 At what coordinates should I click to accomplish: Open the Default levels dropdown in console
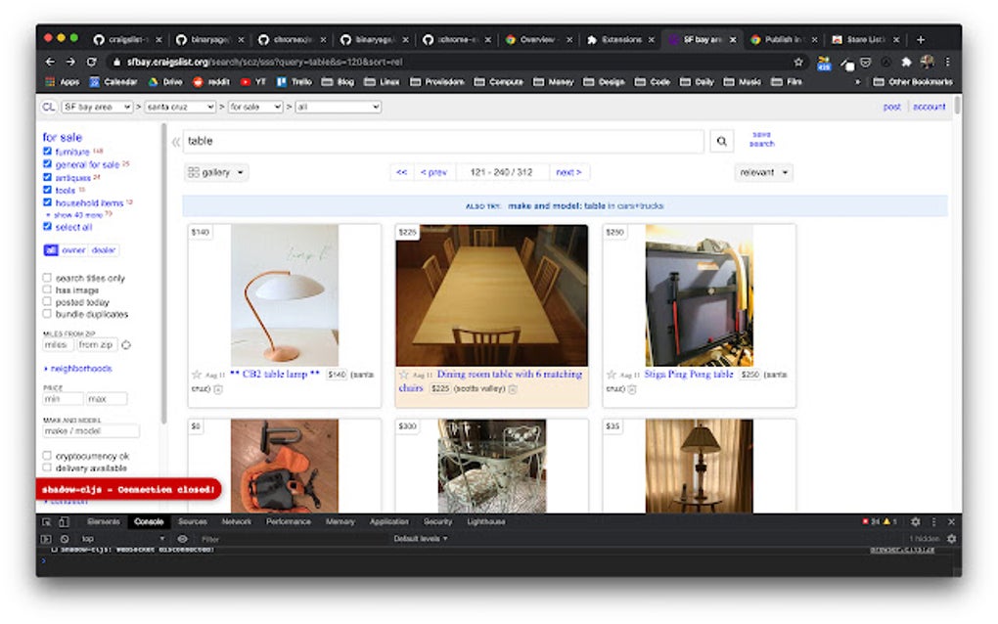[418, 538]
